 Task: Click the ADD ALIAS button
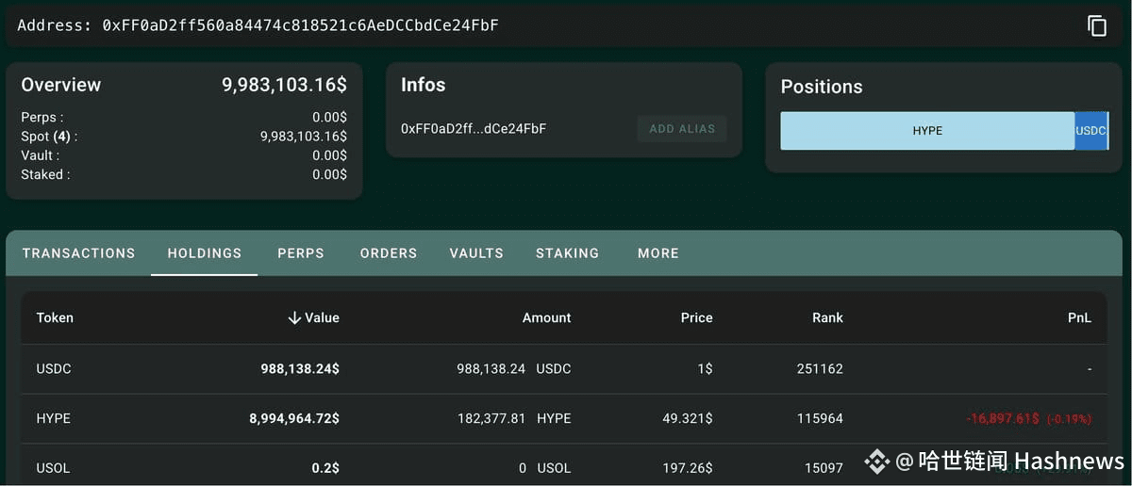[682, 129]
